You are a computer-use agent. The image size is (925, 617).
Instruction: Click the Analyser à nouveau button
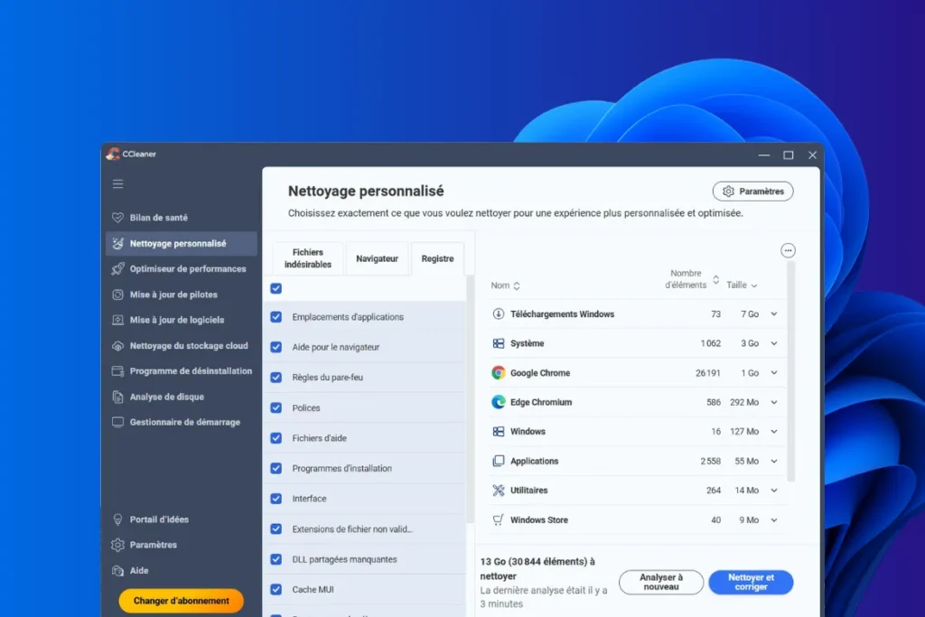click(x=660, y=583)
